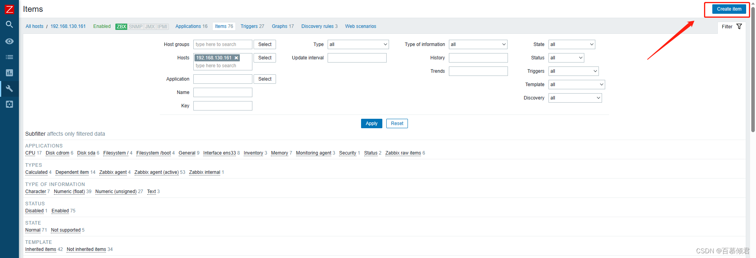The image size is (756, 258).
Task: Open the Template dropdown
Action: [577, 85]
